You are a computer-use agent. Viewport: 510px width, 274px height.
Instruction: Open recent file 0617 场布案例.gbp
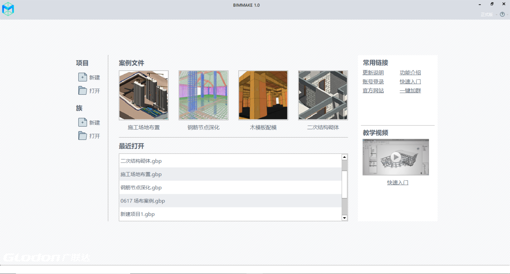(x=230, y=201)
